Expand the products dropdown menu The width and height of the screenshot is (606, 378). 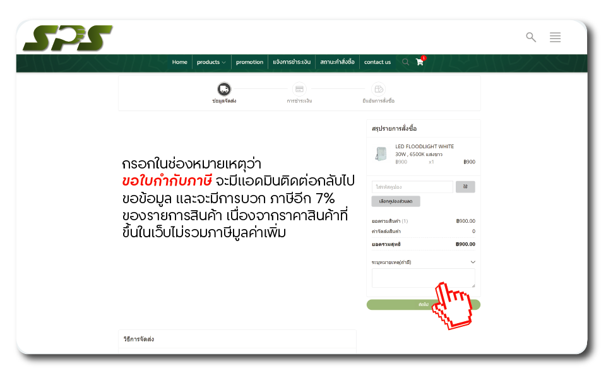click(x=211, y=62)
